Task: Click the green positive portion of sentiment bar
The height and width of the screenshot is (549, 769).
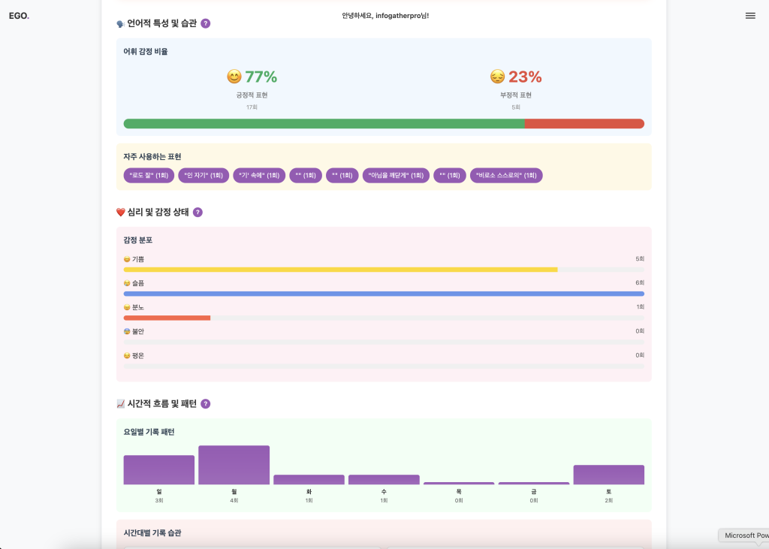Action: (323, 124)
